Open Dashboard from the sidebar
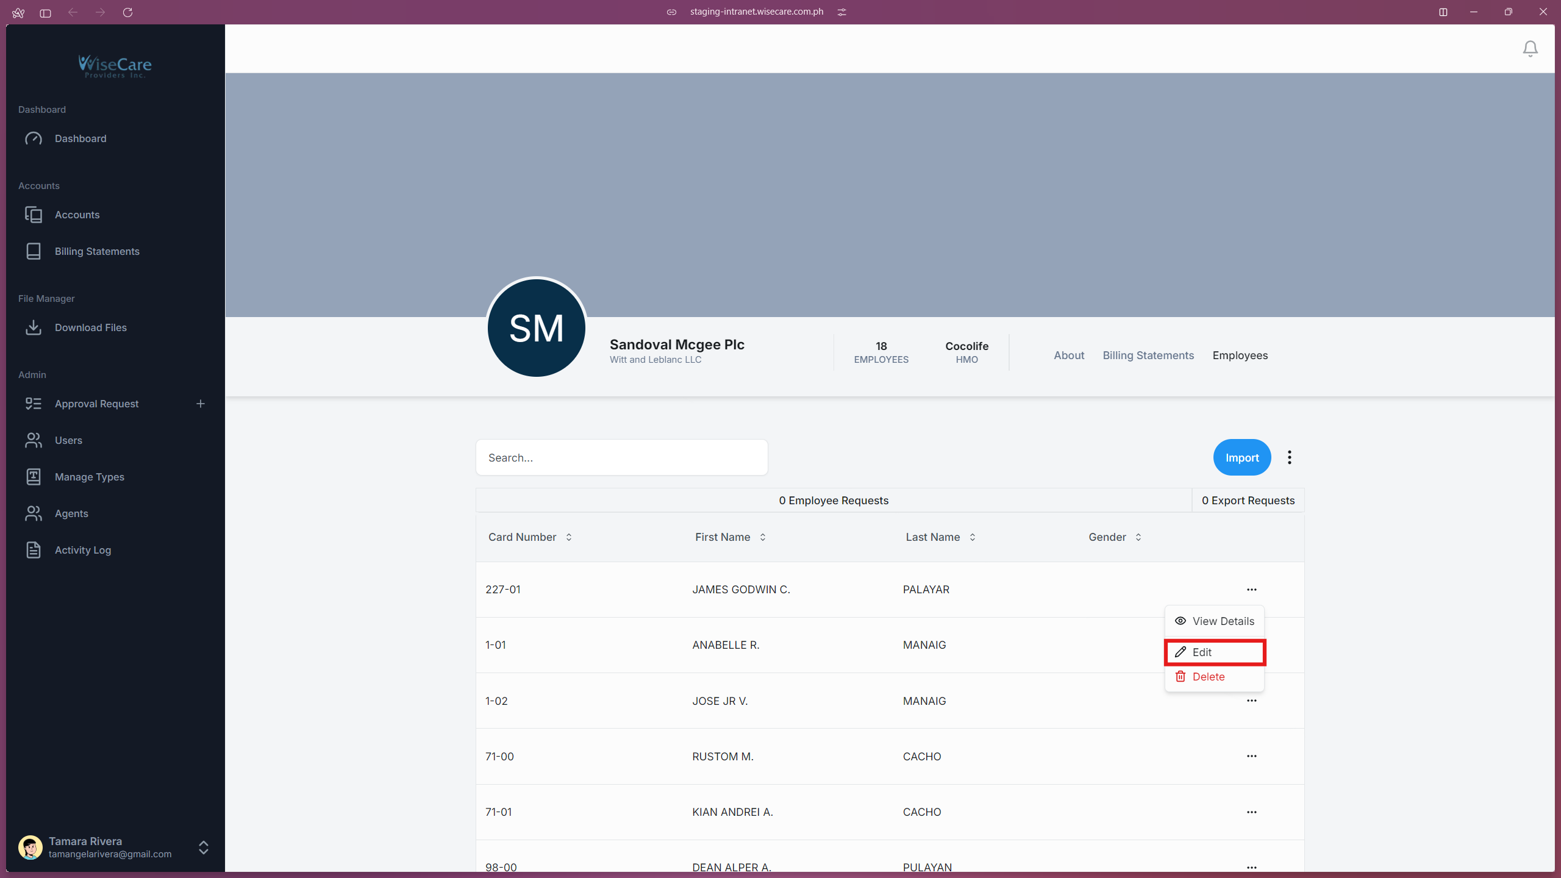The height and width of the screenshot is (878, 1561). (x=80, y=138)
